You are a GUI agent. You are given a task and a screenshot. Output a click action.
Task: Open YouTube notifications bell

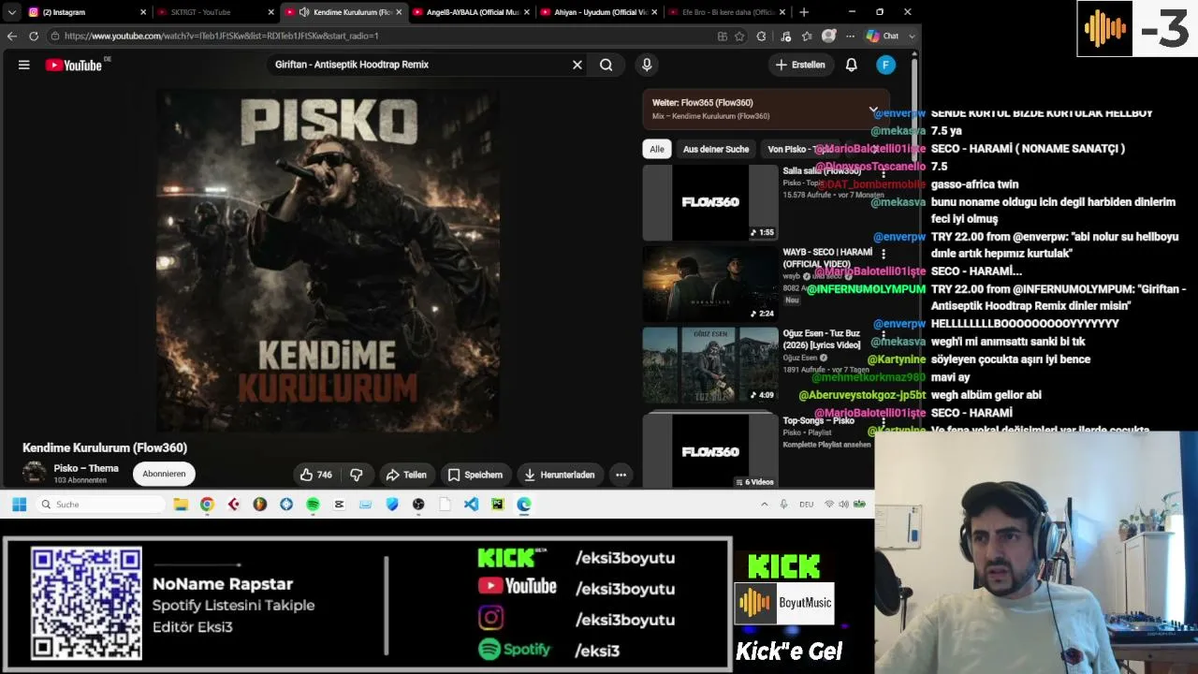point(852,65)
